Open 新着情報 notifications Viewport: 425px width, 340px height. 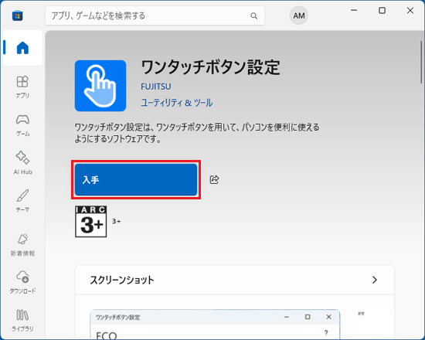[22, 244]
